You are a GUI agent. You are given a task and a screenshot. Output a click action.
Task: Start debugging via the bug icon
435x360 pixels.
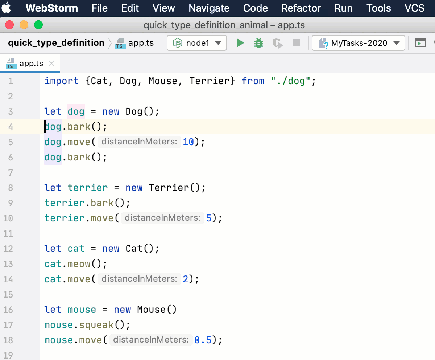258,43
